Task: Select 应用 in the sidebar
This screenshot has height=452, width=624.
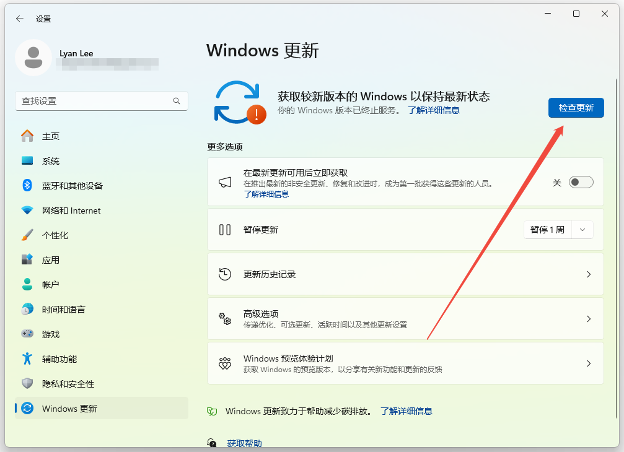Action: click(102, 259)
